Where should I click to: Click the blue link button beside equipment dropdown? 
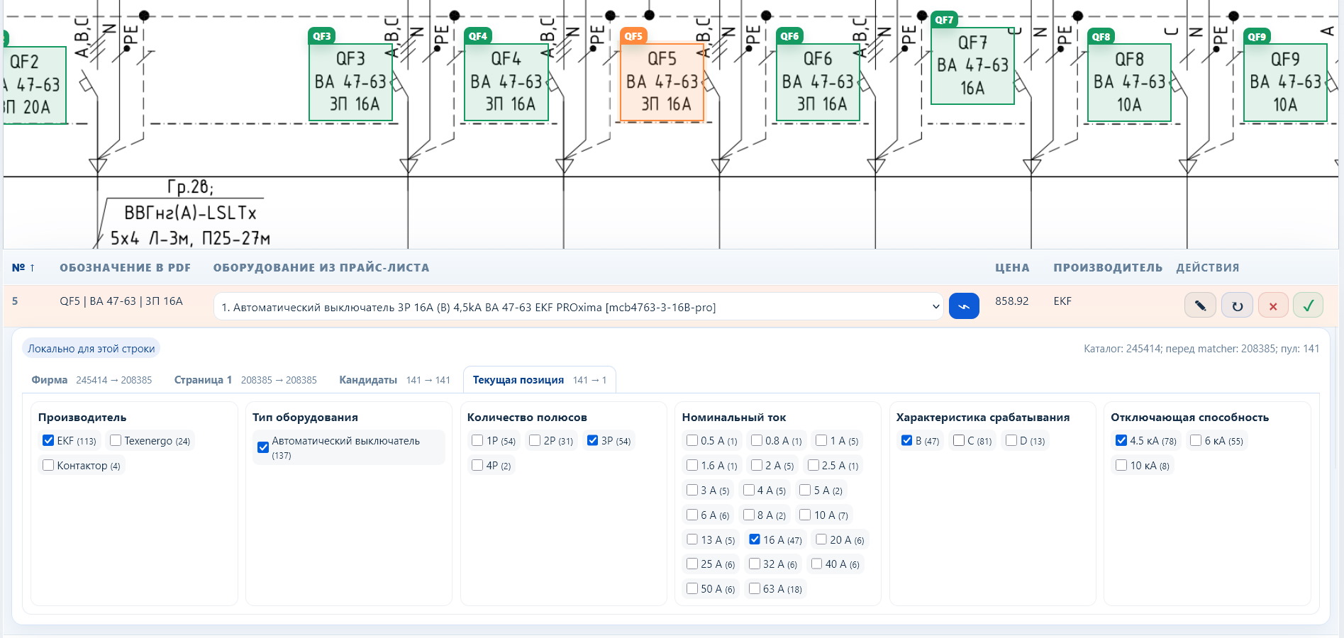tap(964, 306)
